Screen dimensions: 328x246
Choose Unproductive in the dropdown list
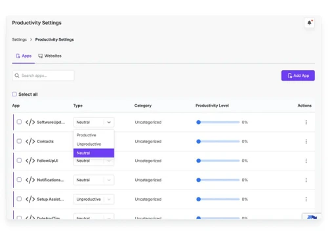pyautogui.click(x=94, y=144)
